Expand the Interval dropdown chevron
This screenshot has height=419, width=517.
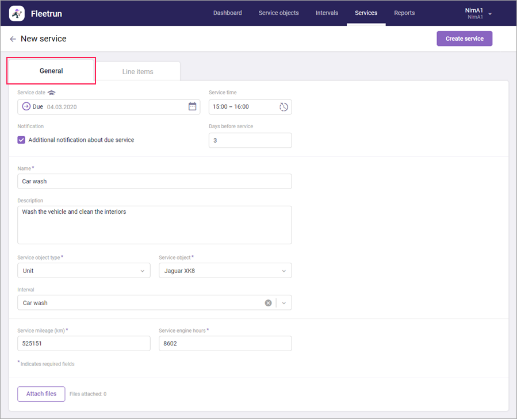point(284,303)
